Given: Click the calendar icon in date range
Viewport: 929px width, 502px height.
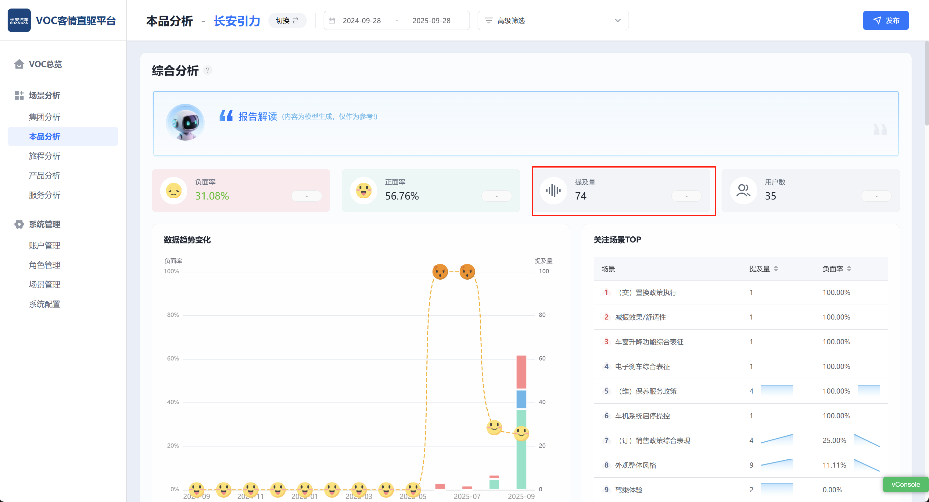Looking at the screenshot, I should (332, 20).
